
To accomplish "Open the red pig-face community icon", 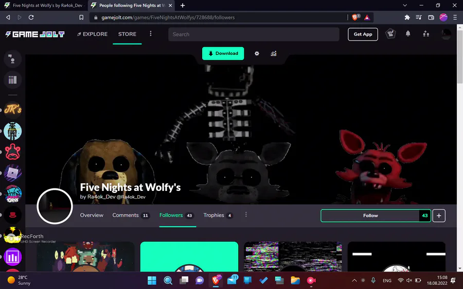I will click(x=12, y=152).
